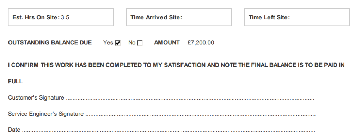Click the Customer's Signature label
Viewport: 361px width, 132px height.
click(x=36, y=98)
